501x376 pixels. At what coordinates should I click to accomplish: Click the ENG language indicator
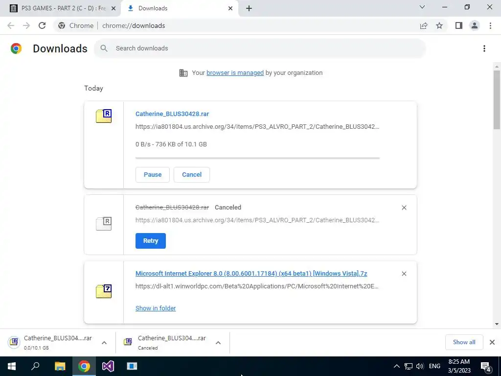point(434,366)
